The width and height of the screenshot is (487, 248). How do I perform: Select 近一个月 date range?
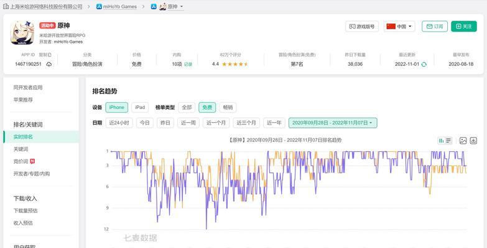[216, 123]
